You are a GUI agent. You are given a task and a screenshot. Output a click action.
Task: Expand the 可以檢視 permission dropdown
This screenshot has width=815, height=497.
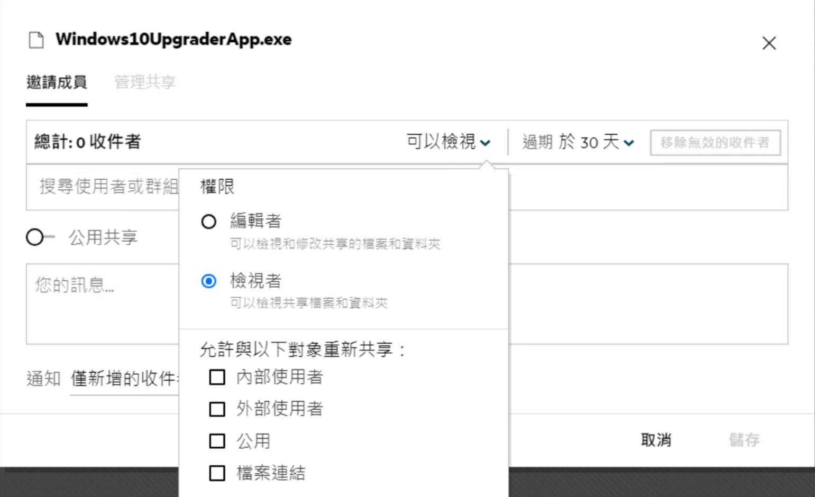[448, 142]
